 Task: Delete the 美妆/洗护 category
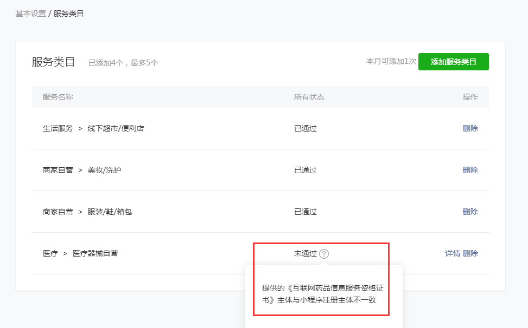click(470, 170)
